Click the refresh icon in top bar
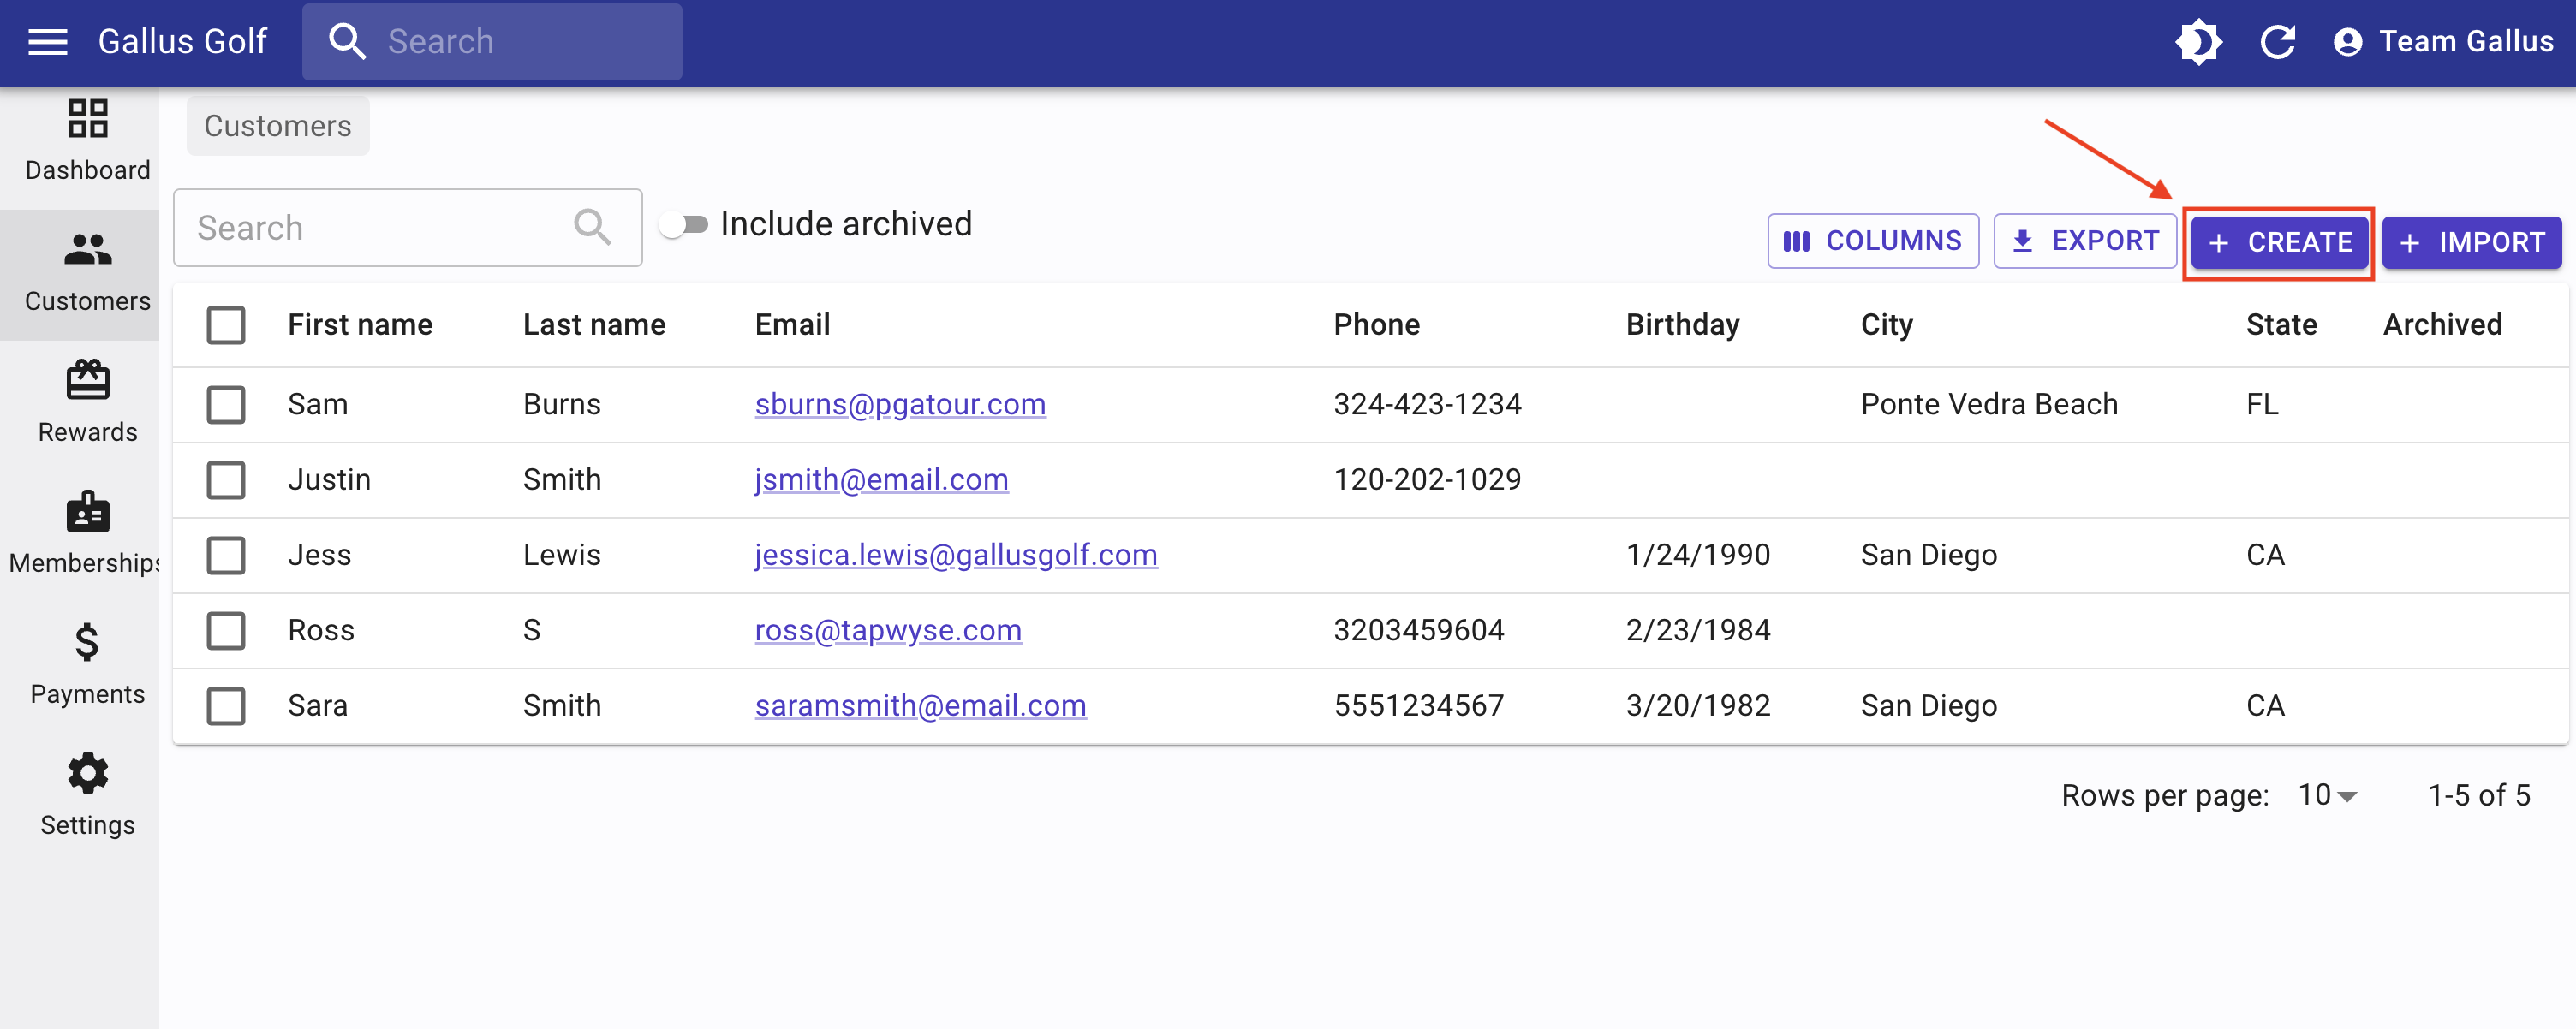Image resolution: width=2576 pixels, height=1029 pixels. point(2277,41)
